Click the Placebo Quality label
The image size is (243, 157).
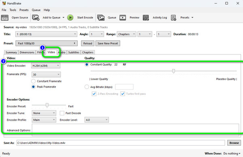[x=226, y=79]
